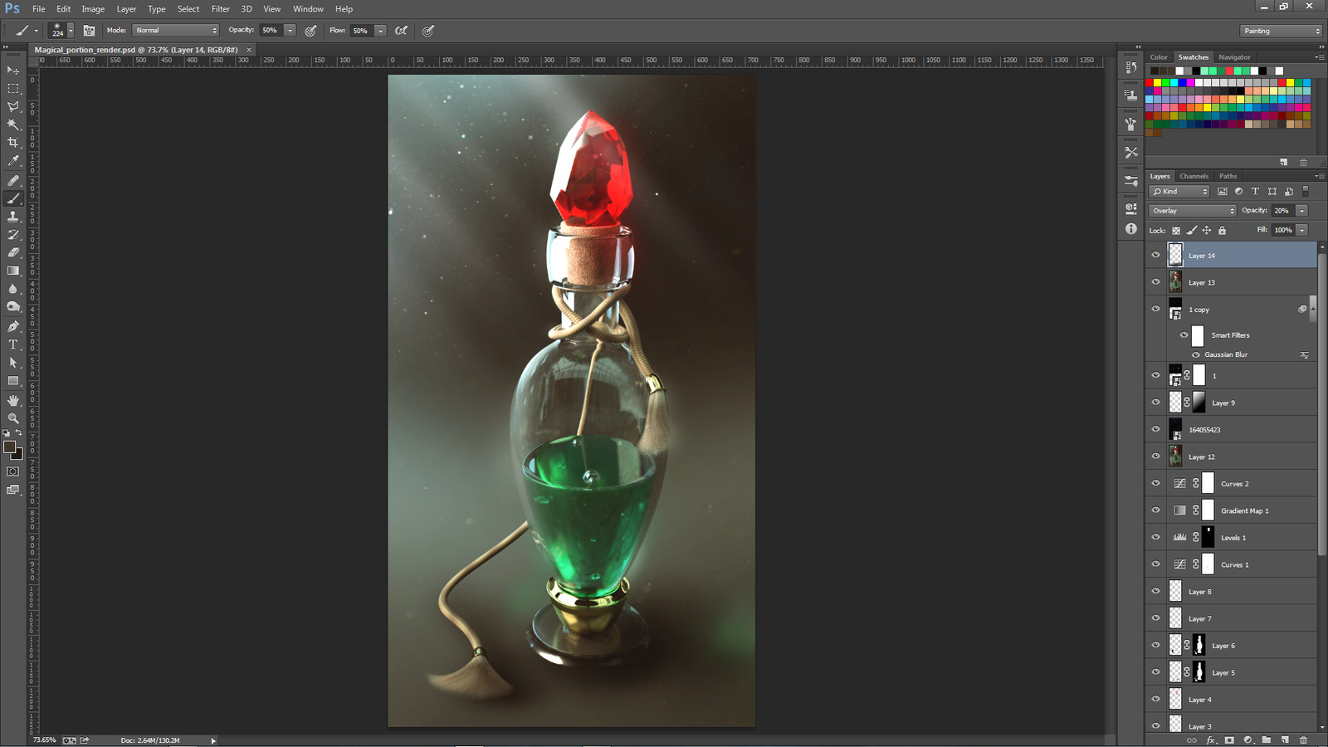Select the Layer 7 row
The height and width of the screenshot is (747, 1328).
1232,618
